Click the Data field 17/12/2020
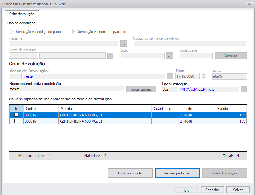Screen dimensions: 255x195 click(x=188, y=76)
